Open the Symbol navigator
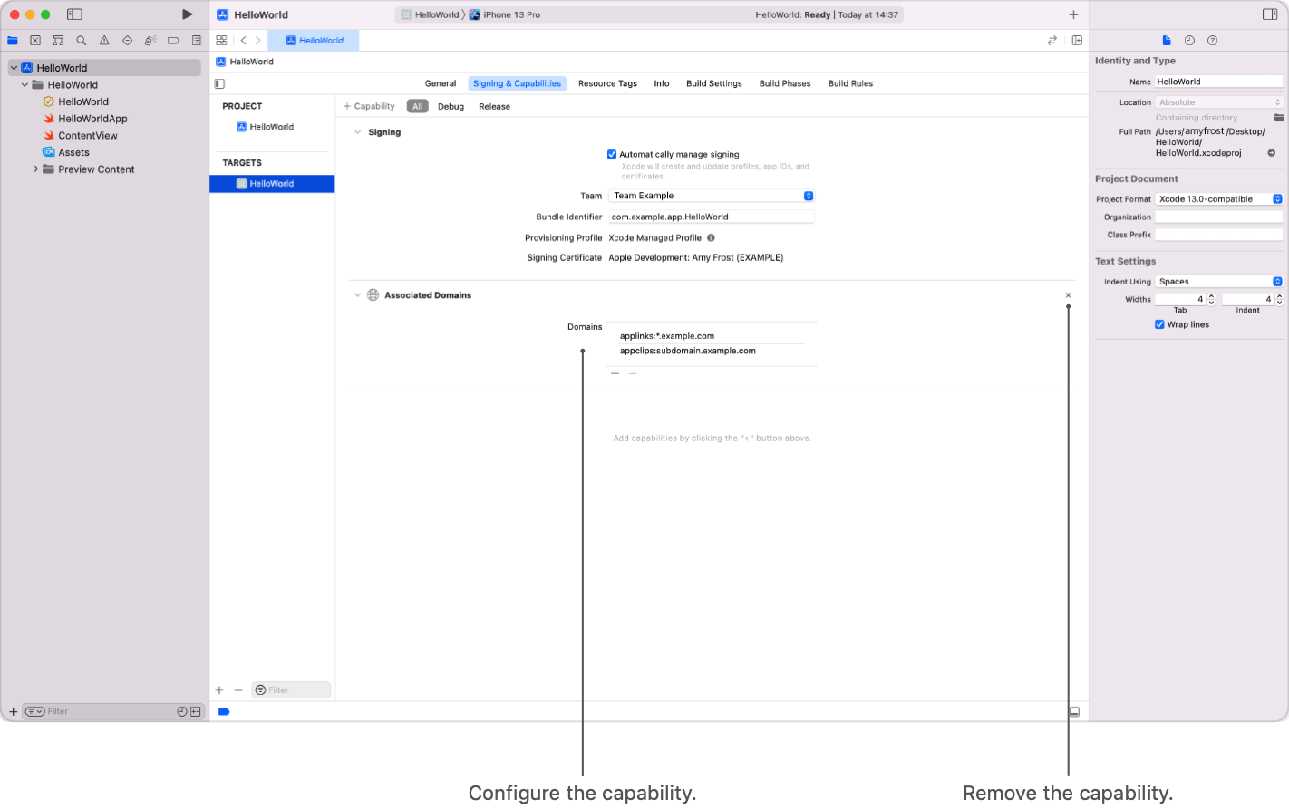 tap(58, 41)
